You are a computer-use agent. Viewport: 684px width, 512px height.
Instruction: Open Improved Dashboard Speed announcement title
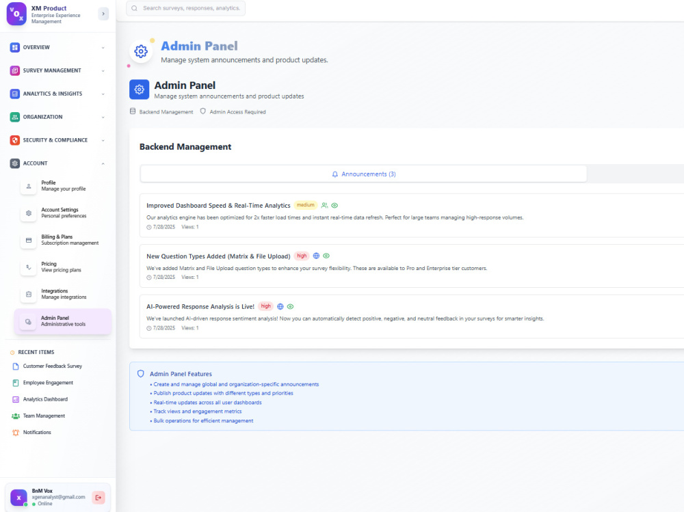click(x=218, y=205)
